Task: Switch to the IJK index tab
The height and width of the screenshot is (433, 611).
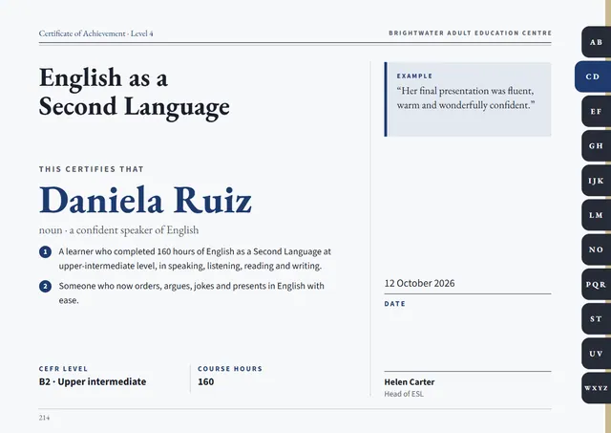Action: tap(596, 181)
